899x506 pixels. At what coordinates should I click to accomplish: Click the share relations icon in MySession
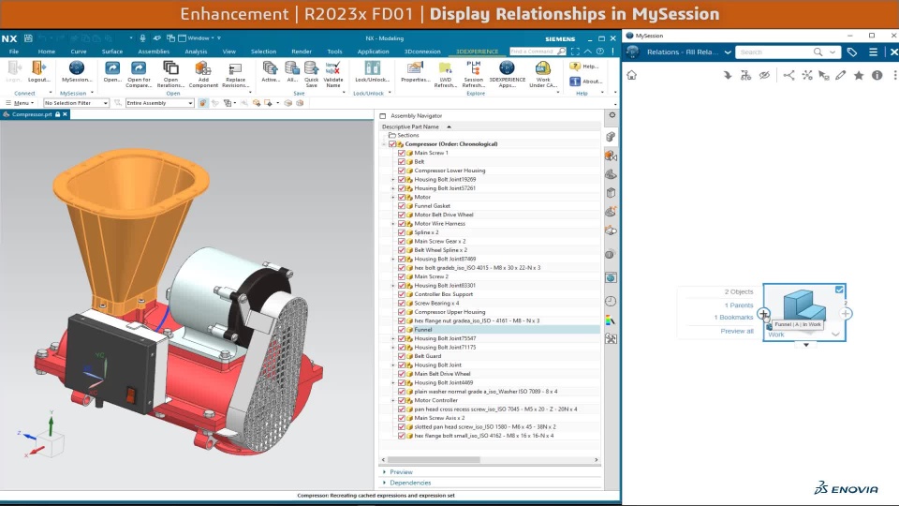788,75
